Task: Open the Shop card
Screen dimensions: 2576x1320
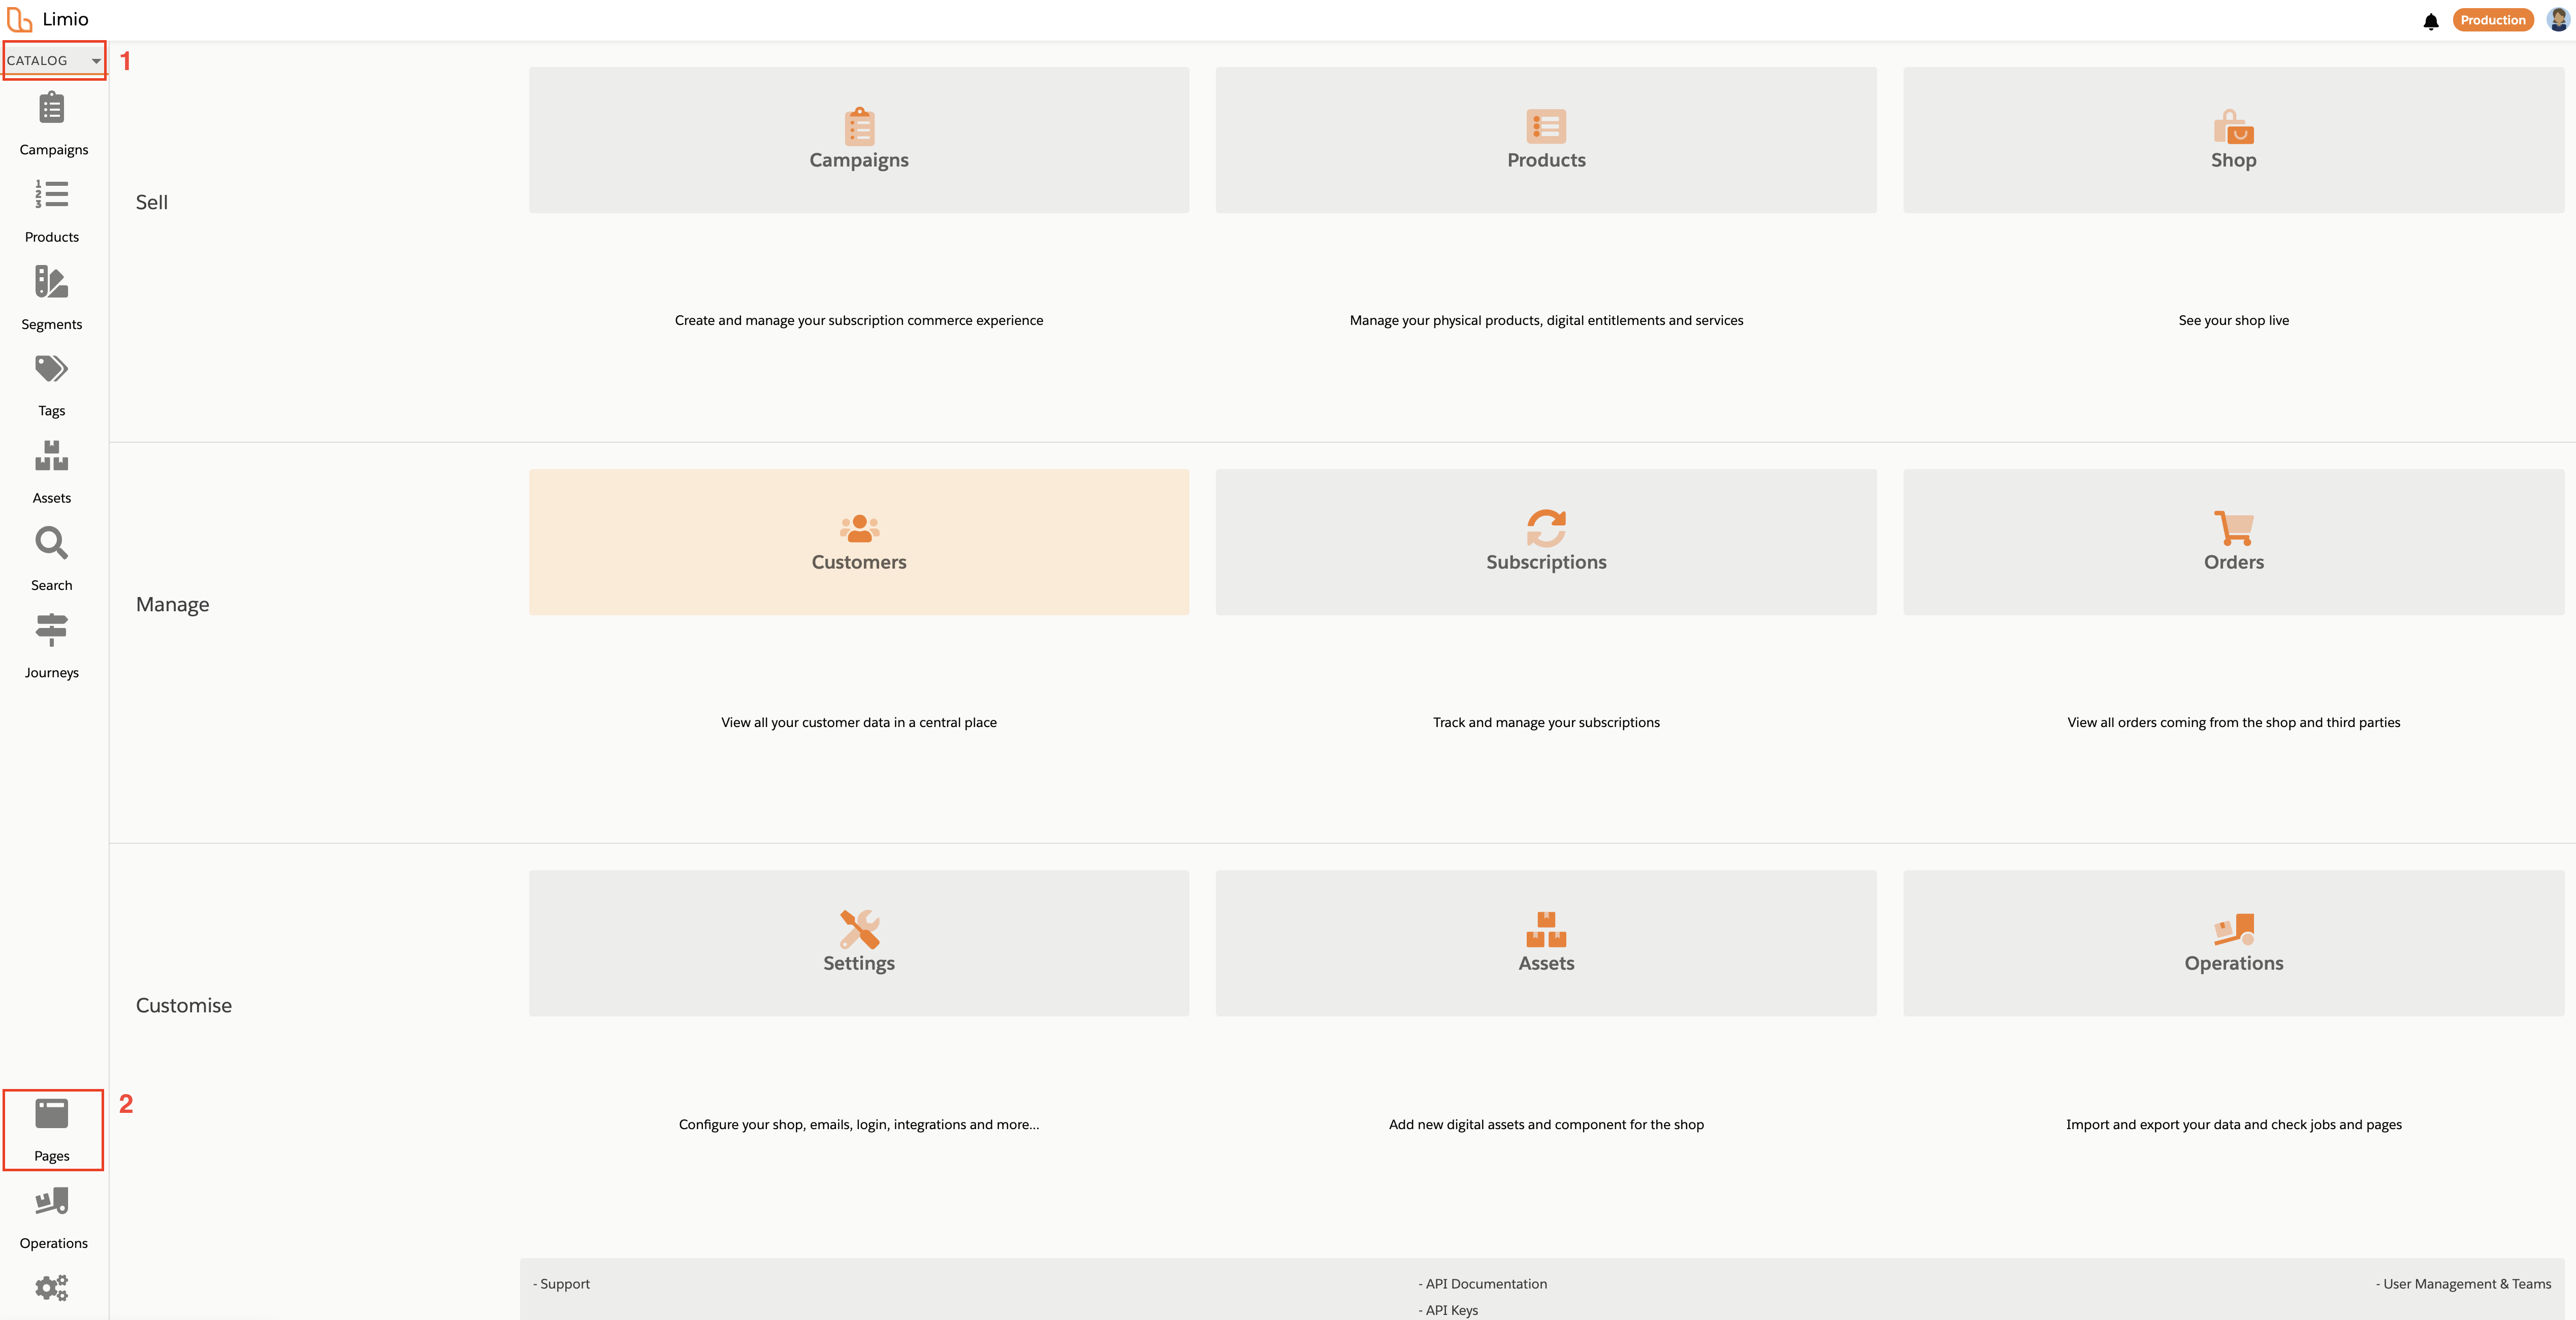Action: (2233, 140)
